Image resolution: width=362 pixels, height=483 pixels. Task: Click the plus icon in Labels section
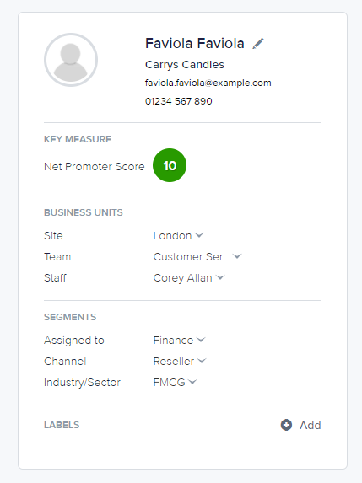(x=286, y=425)
